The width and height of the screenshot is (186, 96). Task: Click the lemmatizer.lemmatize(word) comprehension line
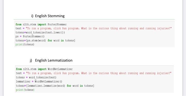tap(55, 86)
